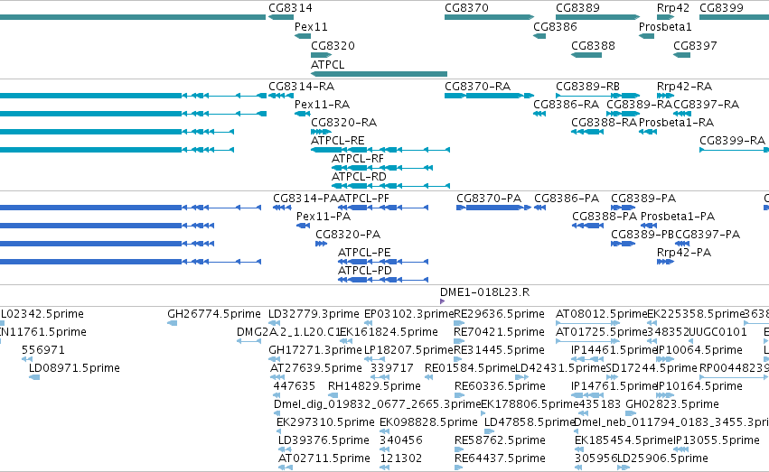Select the LD08971.5prime EST label

tap(74, 368)
